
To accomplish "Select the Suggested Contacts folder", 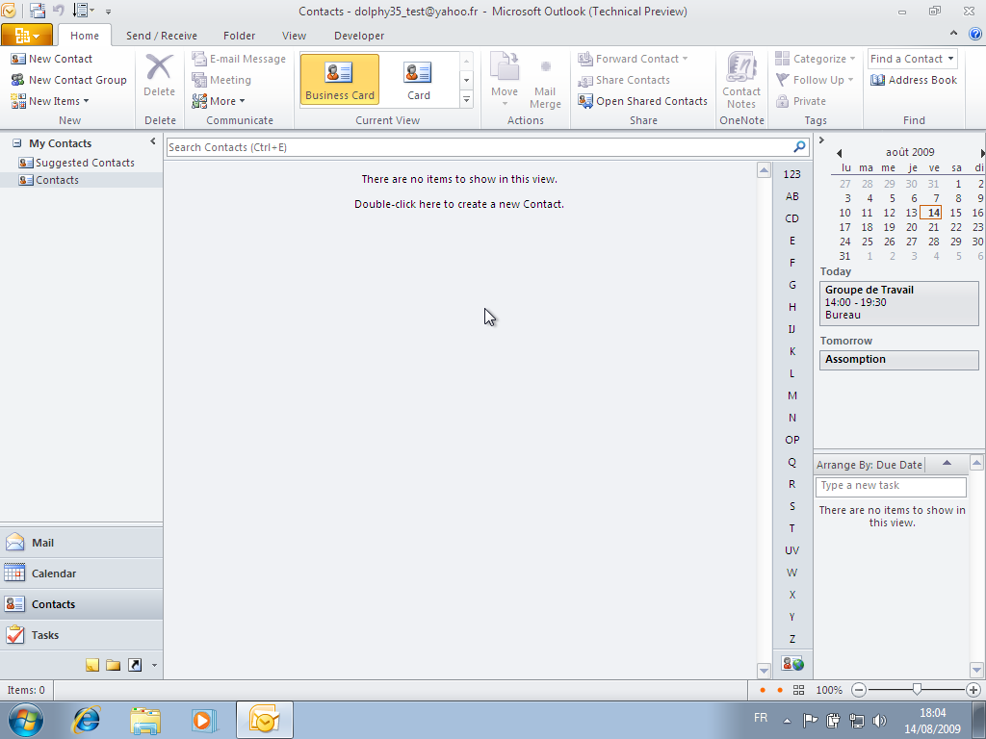I will [77, 163].
